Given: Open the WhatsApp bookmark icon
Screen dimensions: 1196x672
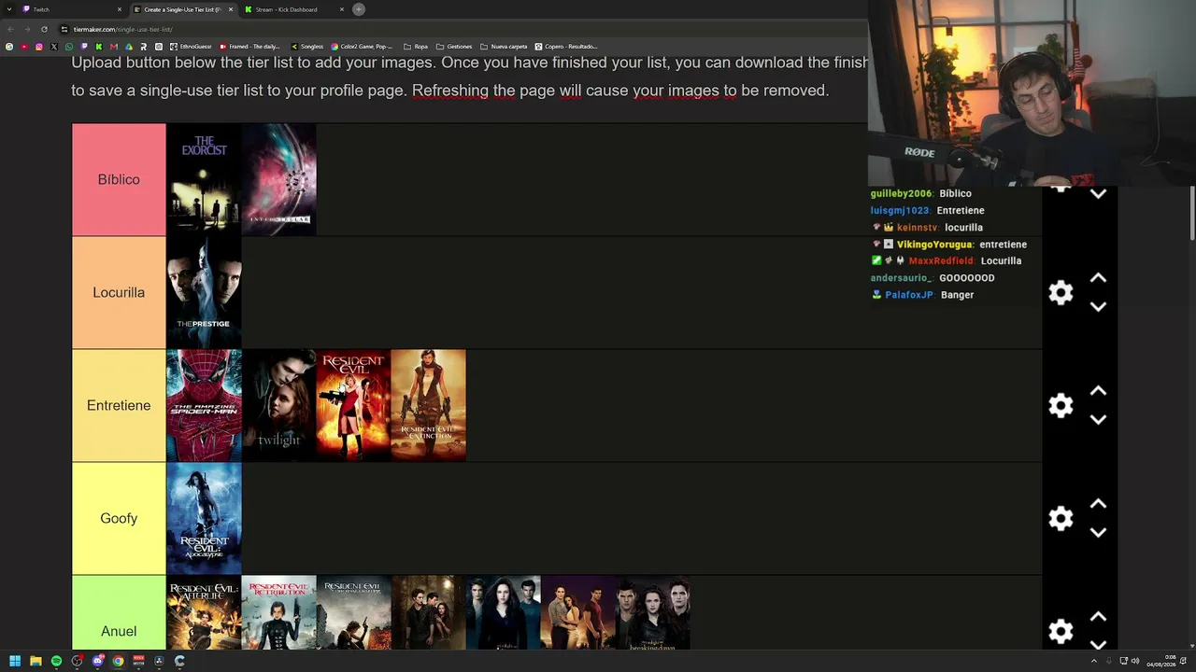Looking at the screenshot, I should coord(69,47).
